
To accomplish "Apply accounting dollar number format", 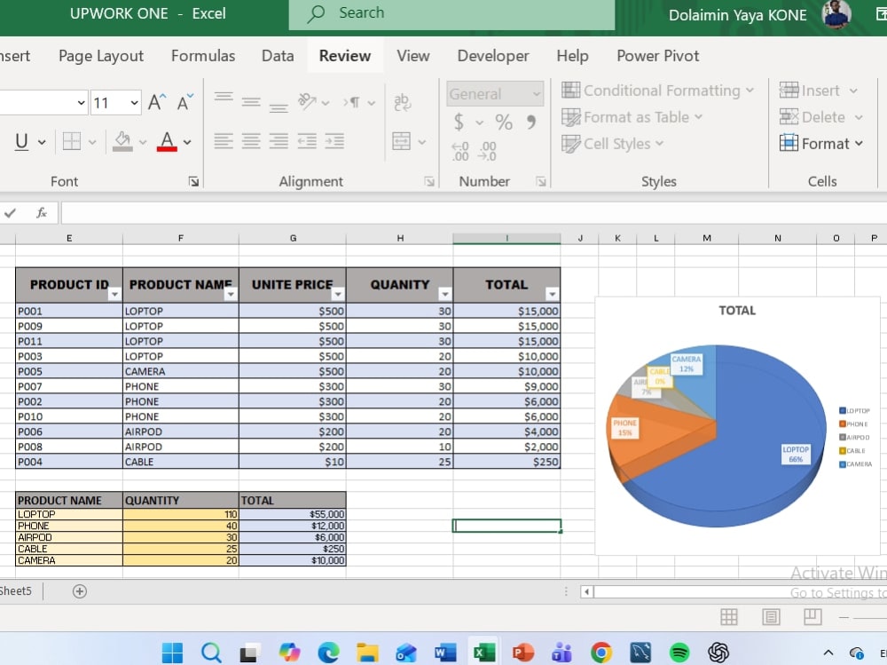I will [x=459, y=122].
